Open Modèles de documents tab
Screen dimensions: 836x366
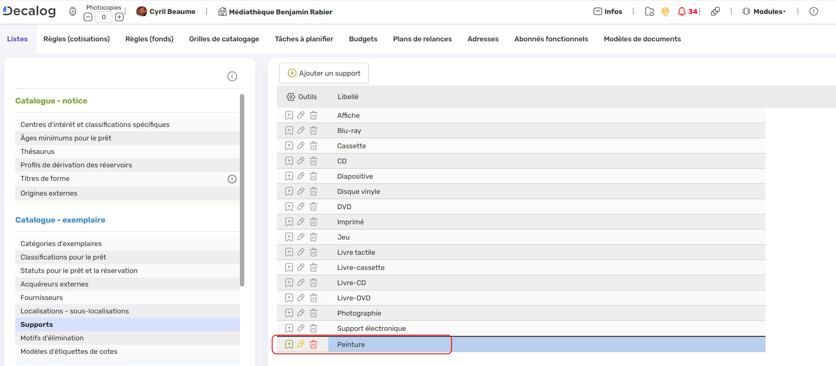point(642,39)
